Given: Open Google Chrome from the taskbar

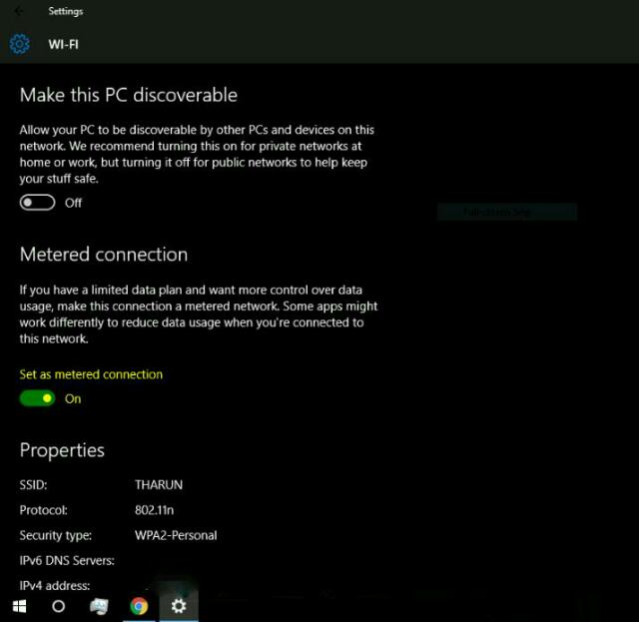Looking at the screenshot, I should tap(139, 605).
